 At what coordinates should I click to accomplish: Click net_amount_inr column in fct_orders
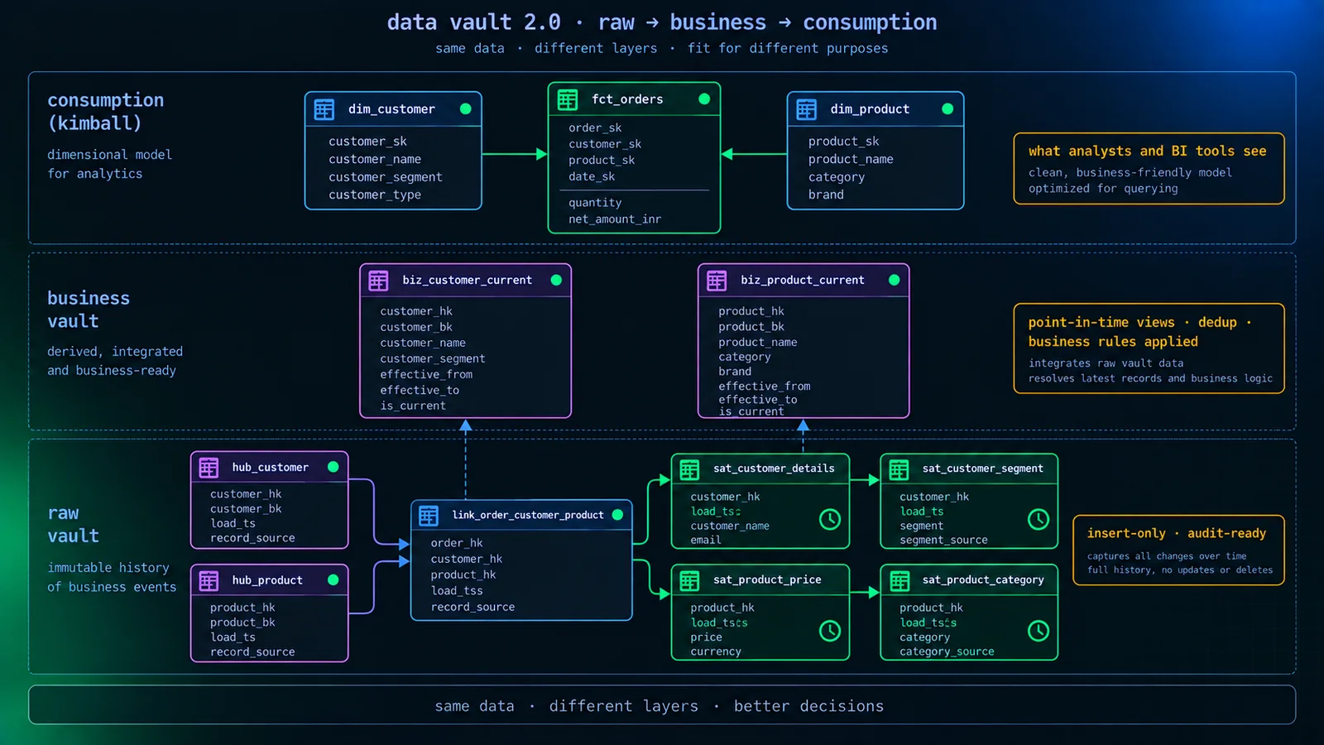coord(615,219)
